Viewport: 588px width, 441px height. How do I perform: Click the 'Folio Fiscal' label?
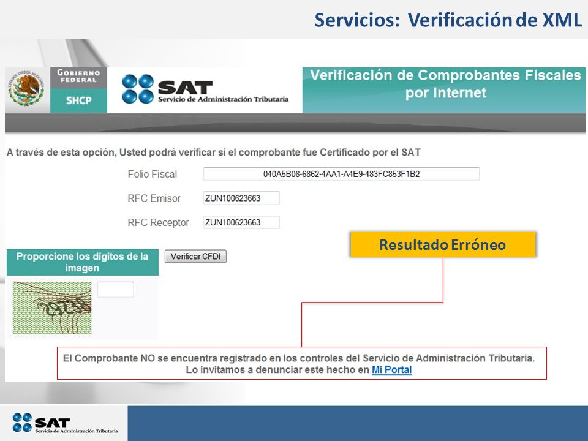(x=153, y=174)
